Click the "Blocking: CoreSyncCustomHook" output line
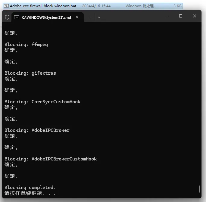 pyautogui.click(x=42, y=102)
